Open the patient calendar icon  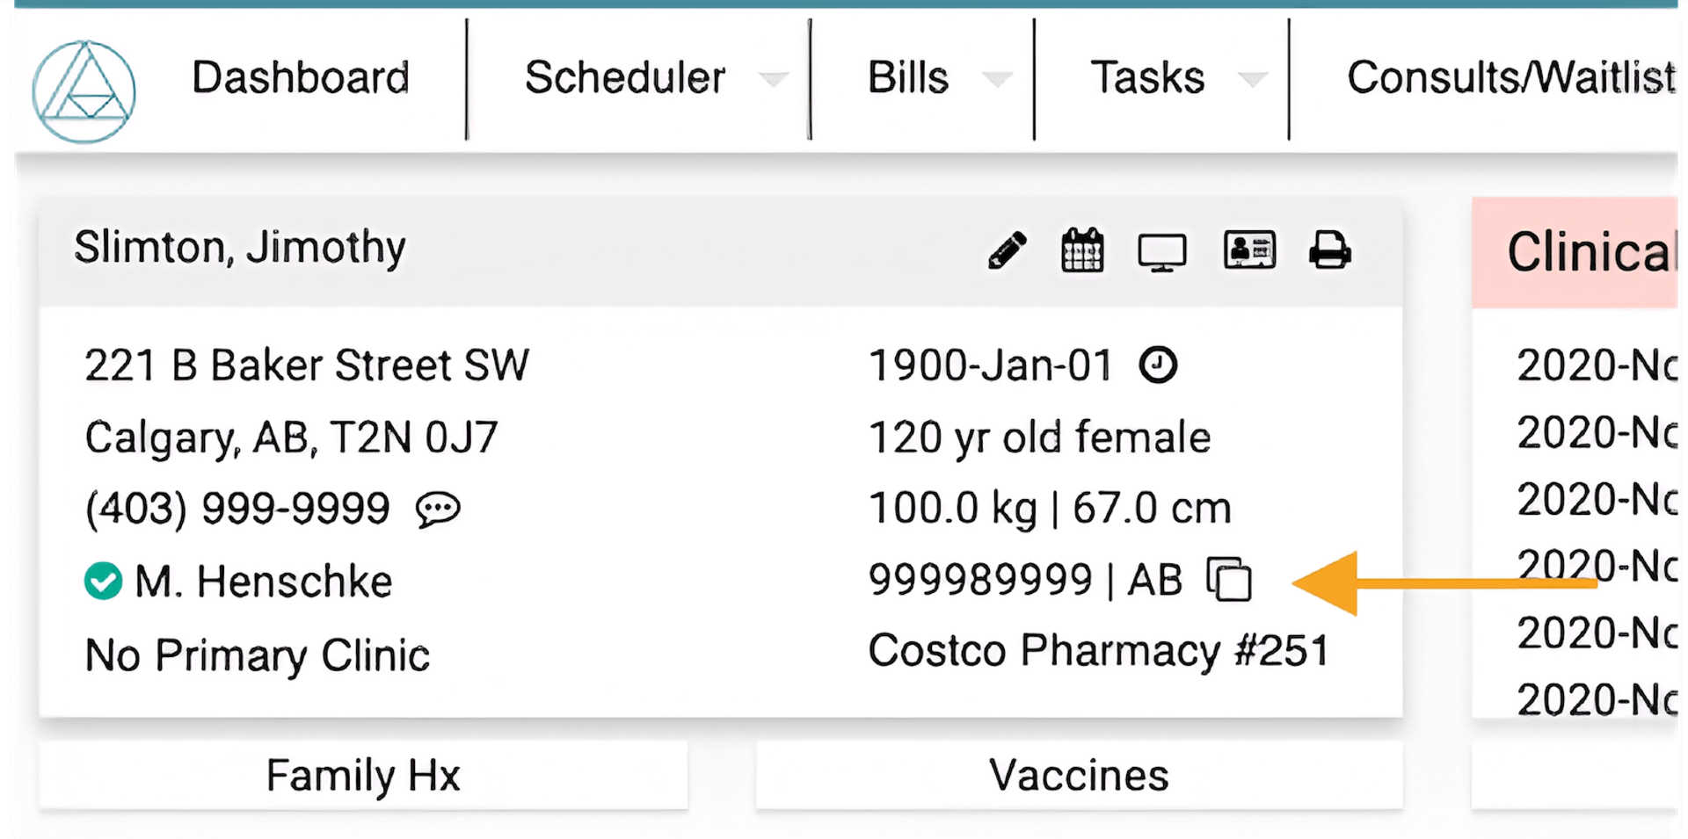pos(1082,250)
